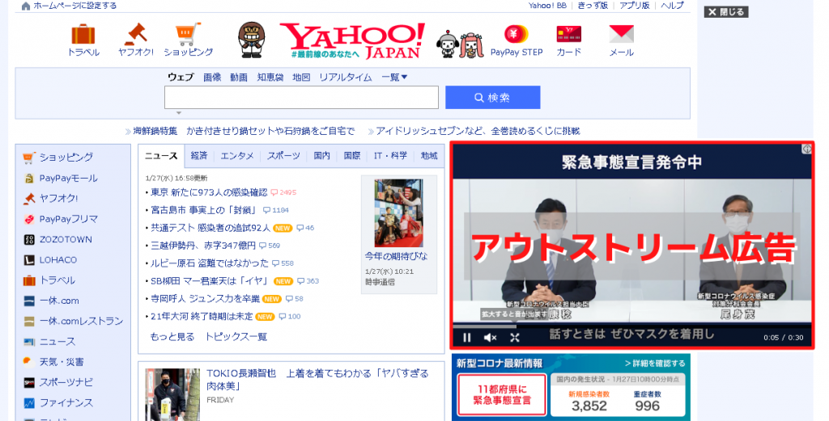829x421 pixels.
Task: Open headline 三越伊勢丹、赤字347億円
Action: [x=203, y=246]
